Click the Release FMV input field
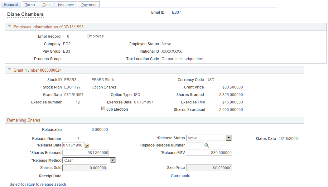The width and height of the screenshot is (328, 187). coord(209,153)
